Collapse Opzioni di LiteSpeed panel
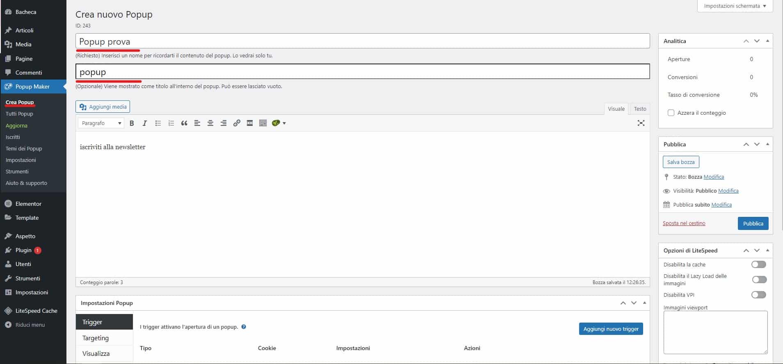 pyautogui.click(x=767, y=250)
